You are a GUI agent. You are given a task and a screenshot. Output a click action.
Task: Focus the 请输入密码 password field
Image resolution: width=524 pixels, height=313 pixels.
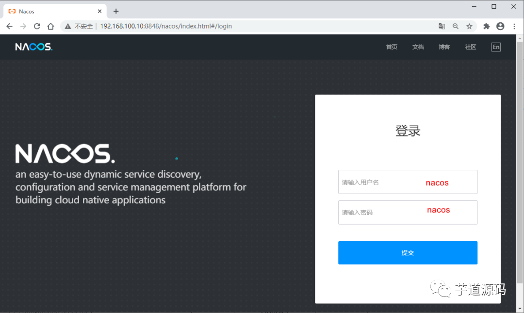tap(408, 213)
